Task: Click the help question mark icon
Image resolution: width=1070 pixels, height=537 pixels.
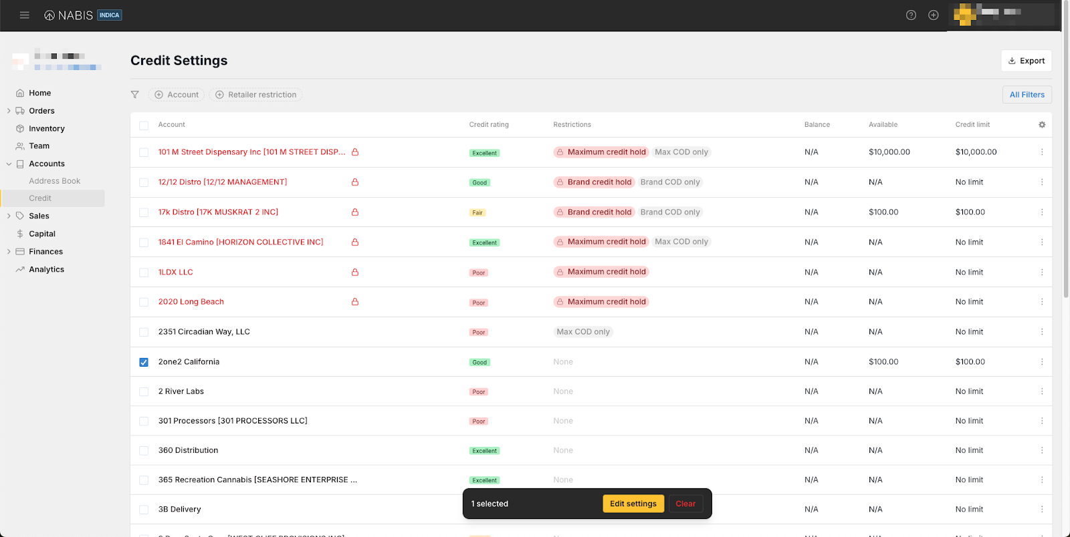Action: 911,15
